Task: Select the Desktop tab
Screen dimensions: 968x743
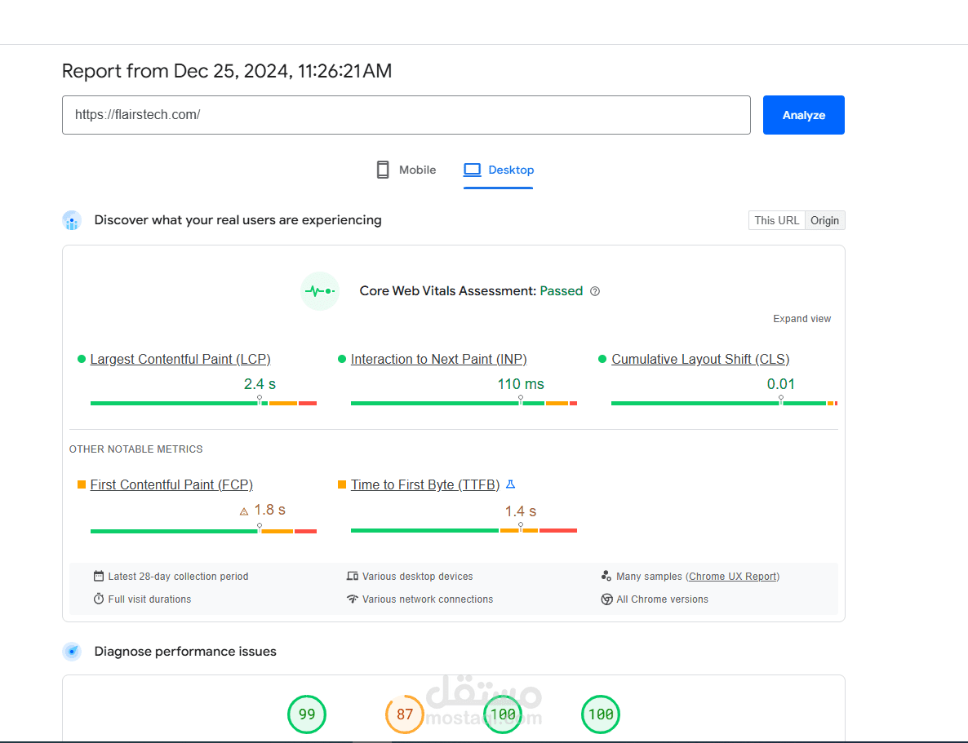Action: (498, 170)
